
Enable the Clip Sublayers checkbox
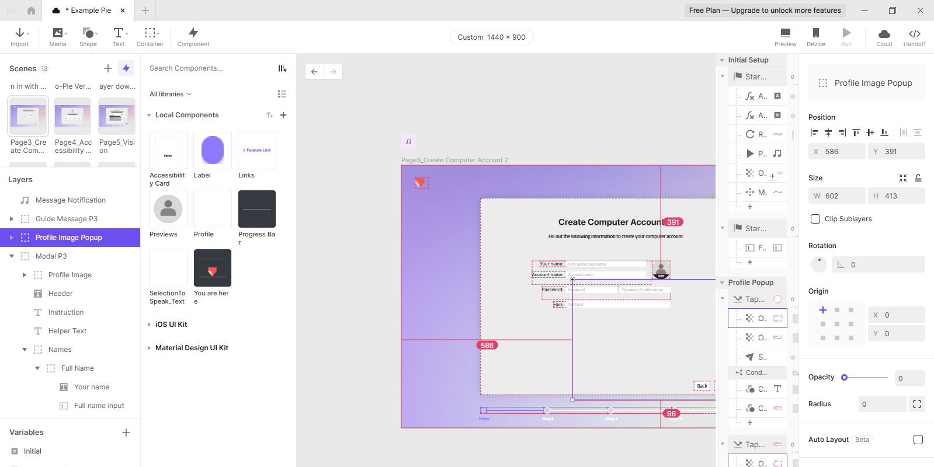click(x=815, y=219)
